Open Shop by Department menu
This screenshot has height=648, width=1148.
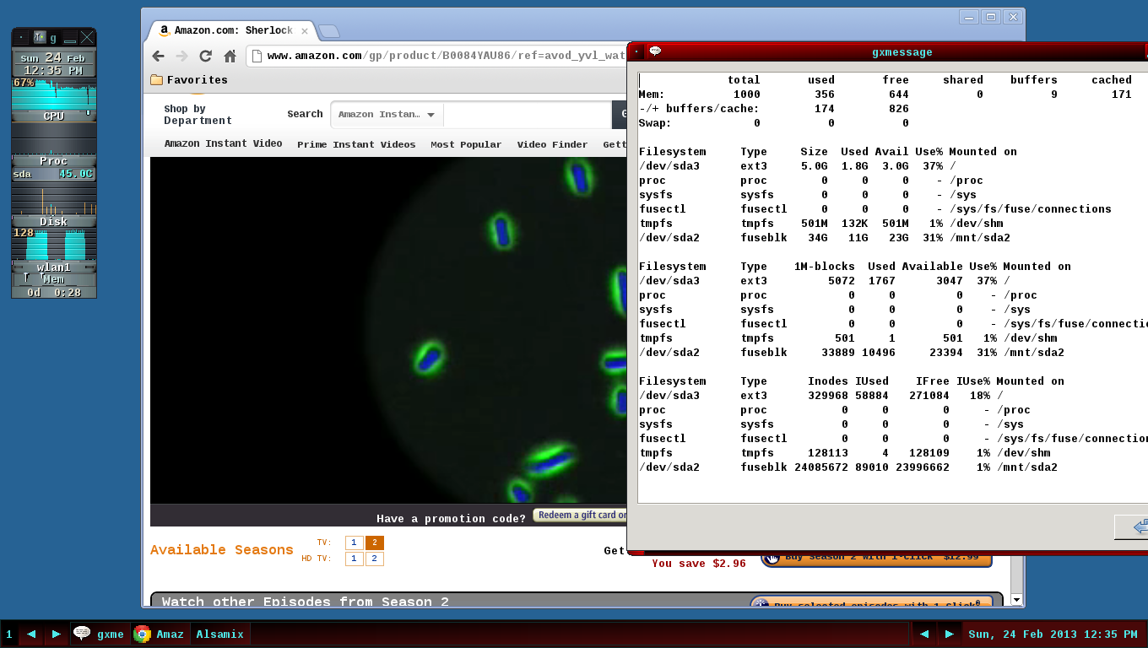tap(198, 114)
